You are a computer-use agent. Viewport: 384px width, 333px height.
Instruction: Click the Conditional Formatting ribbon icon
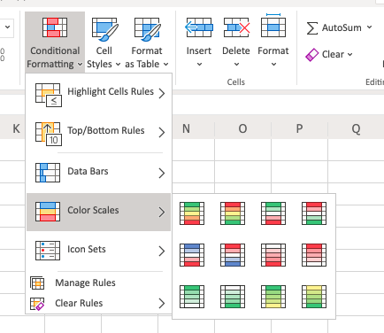[x=55, y=27]
